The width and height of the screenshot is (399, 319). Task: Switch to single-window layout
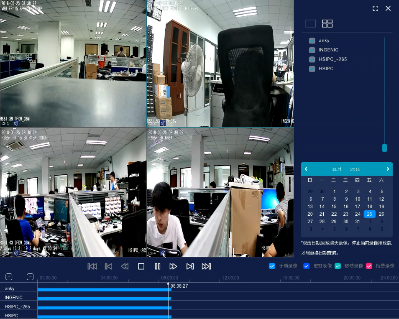point(310,23)
